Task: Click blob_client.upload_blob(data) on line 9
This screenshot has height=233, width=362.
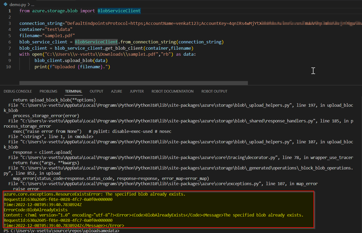Action: (71, 60)
